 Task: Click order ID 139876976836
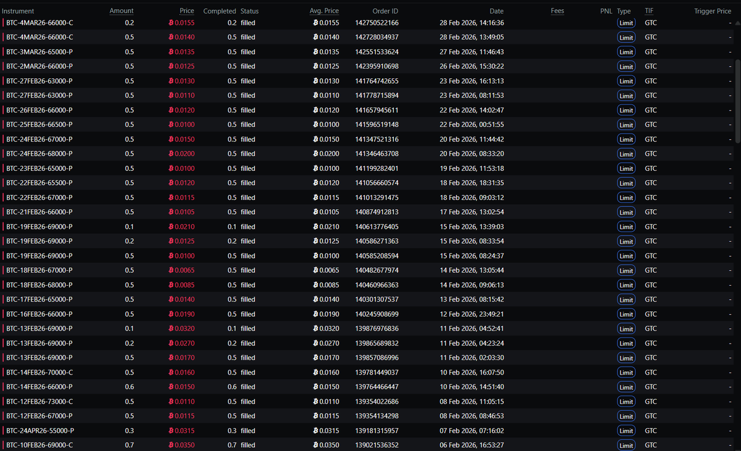tap(377, 328)
